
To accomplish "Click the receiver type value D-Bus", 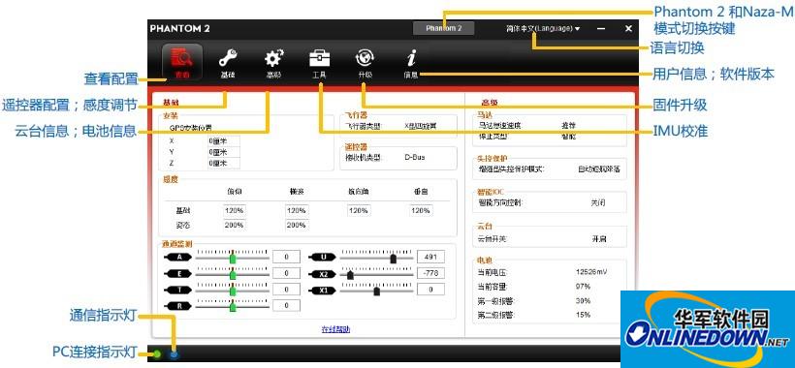I will pos(415,158).
